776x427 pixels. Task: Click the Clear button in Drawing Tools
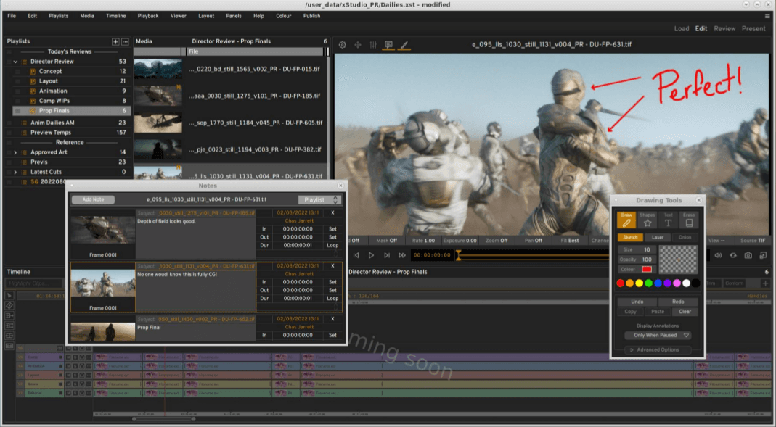point(685,312)
